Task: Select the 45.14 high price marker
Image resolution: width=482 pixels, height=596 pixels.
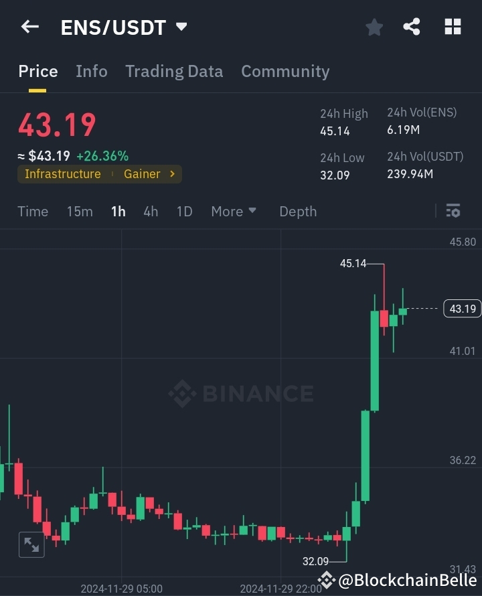Action: pos(353,264)
